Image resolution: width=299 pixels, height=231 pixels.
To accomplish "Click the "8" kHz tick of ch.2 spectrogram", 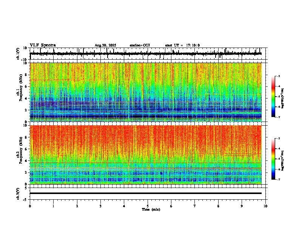I will pos(26,137).
